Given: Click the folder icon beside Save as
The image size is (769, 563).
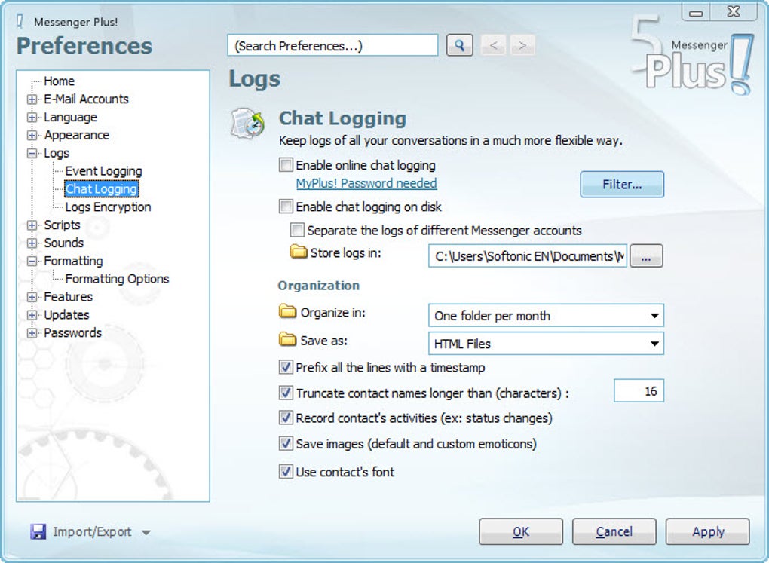Looking at the screenshot, I should 287,339.
